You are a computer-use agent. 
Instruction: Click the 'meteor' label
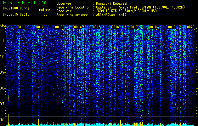45,10
